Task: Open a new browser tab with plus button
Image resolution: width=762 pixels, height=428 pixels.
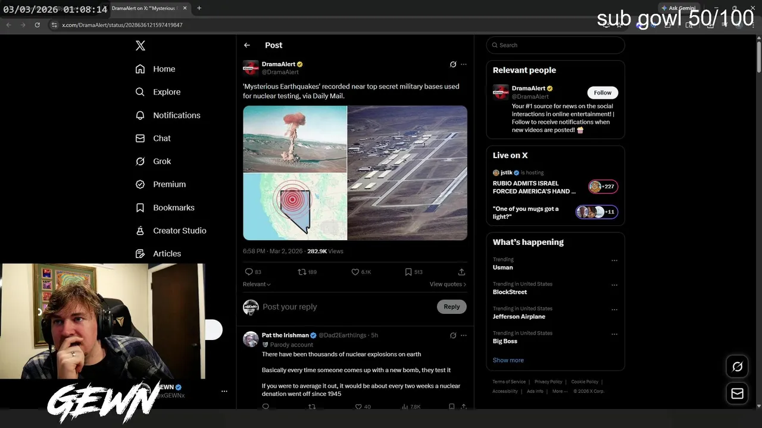Action: pos(199,8)
